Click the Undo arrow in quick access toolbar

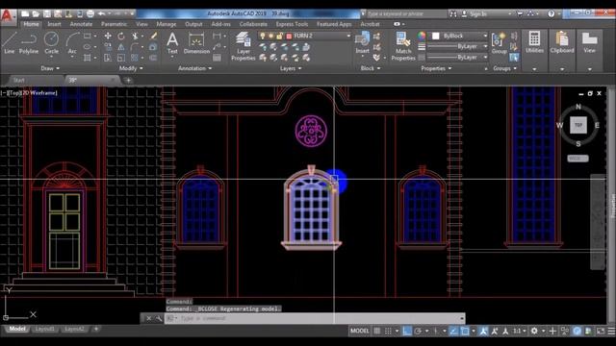[x=101, y=13]
